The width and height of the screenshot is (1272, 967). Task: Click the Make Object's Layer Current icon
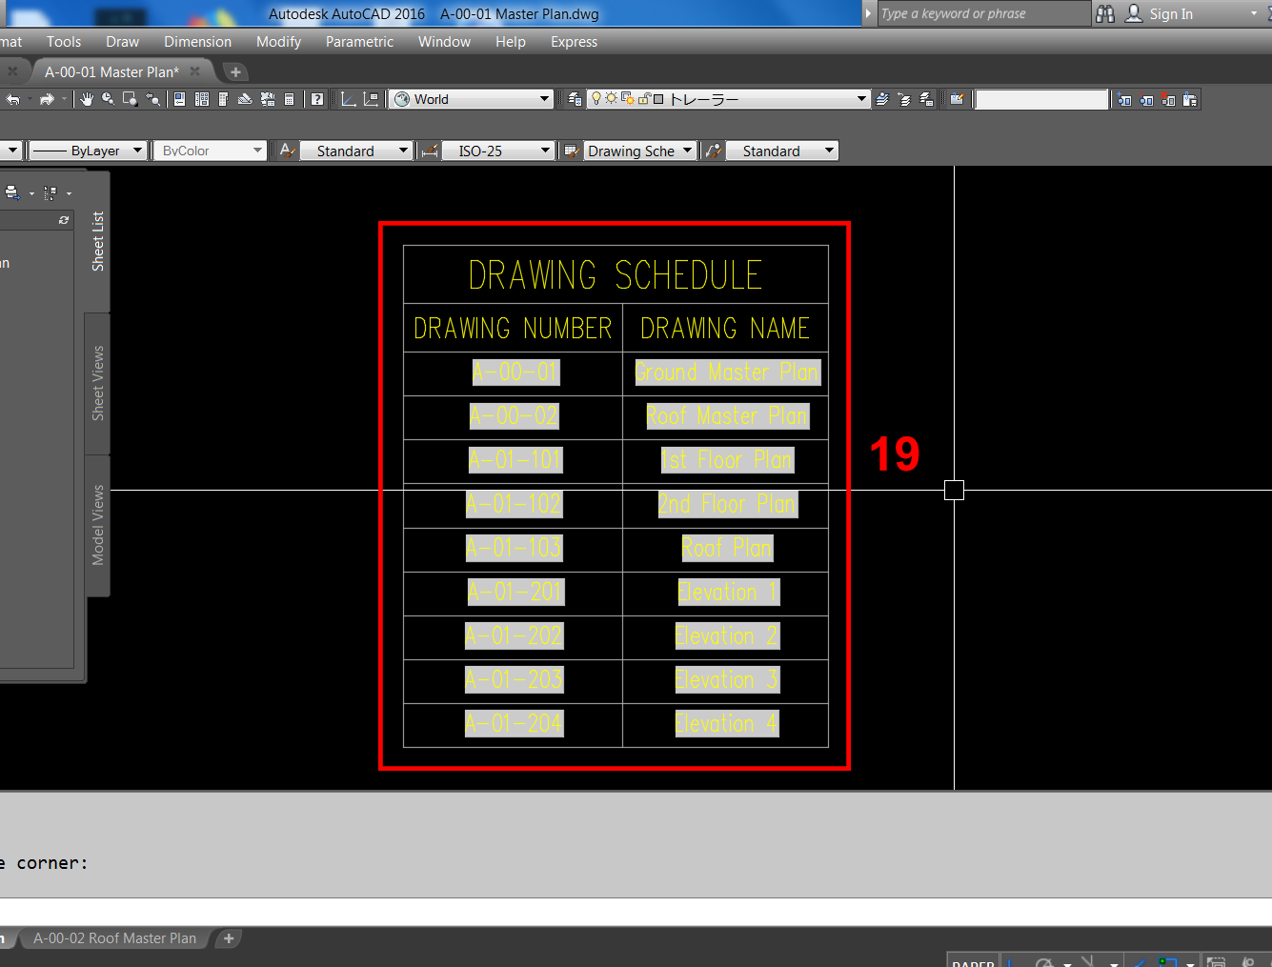coord(881,98)
